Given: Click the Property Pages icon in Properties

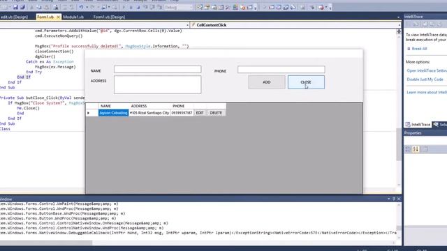Looking at the screenshot, I should coord(425,149).
